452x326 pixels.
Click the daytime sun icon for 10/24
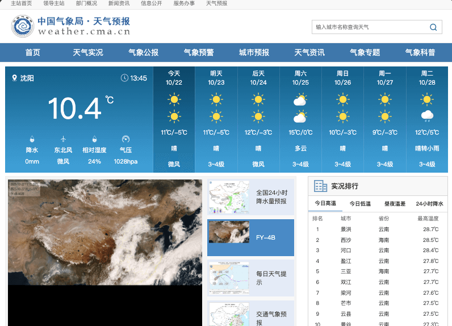click(x=258, y=100)
